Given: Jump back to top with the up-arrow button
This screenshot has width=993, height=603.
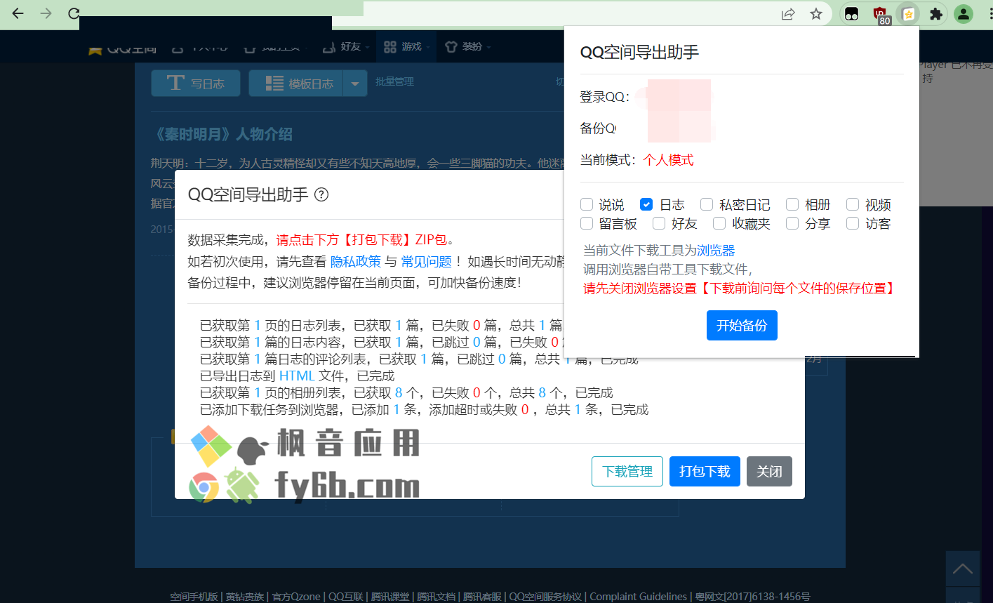Looking at the screenshot, I should click(x=962, y=569).
